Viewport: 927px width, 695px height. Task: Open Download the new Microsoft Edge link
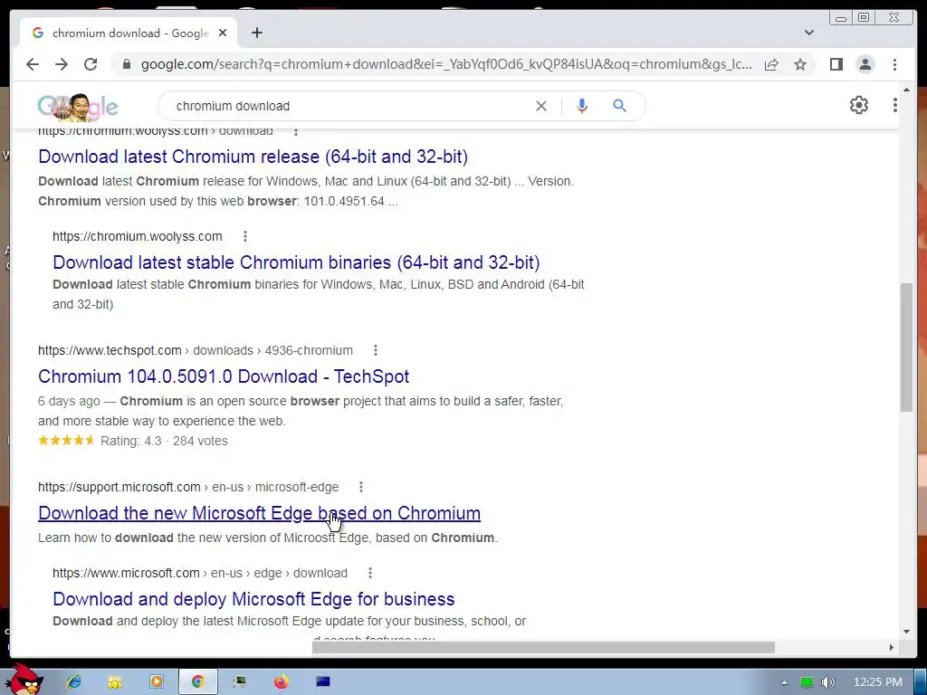tap(259, 513)
